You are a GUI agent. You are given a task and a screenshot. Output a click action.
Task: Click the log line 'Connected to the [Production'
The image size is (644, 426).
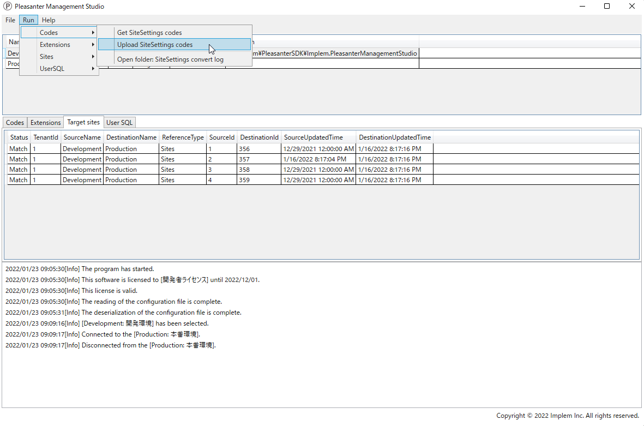[x=103, y=334]
